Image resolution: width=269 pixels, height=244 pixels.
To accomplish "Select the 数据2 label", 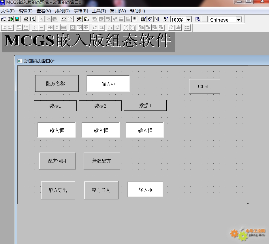I will [100, 106].
